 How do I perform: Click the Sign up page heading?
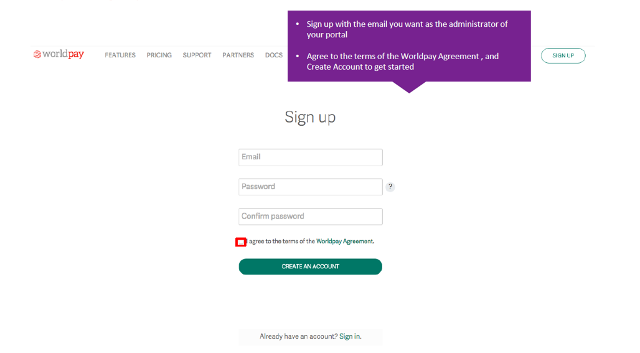pos(310,117)
